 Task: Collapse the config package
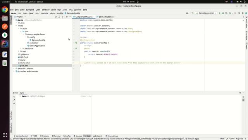[26, 37]
